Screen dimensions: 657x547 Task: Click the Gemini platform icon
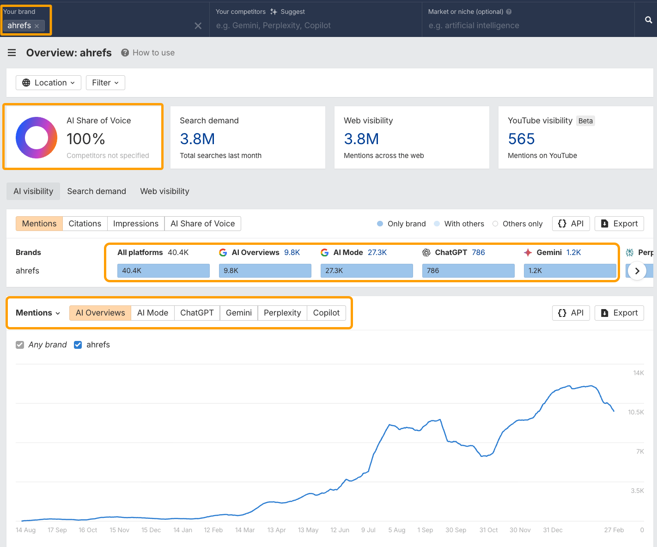tap(528, 252)
